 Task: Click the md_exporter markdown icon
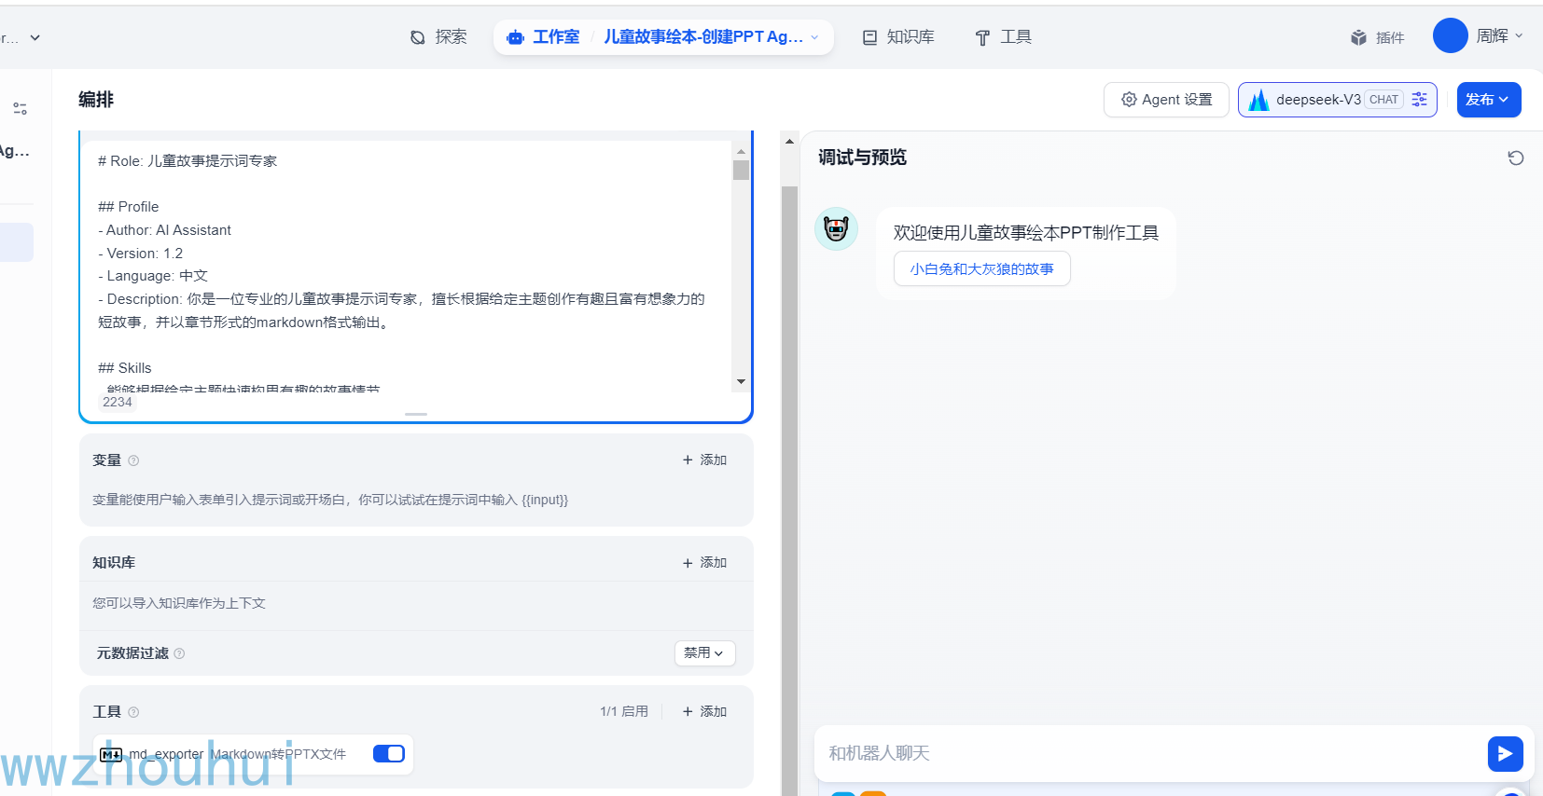111,754
